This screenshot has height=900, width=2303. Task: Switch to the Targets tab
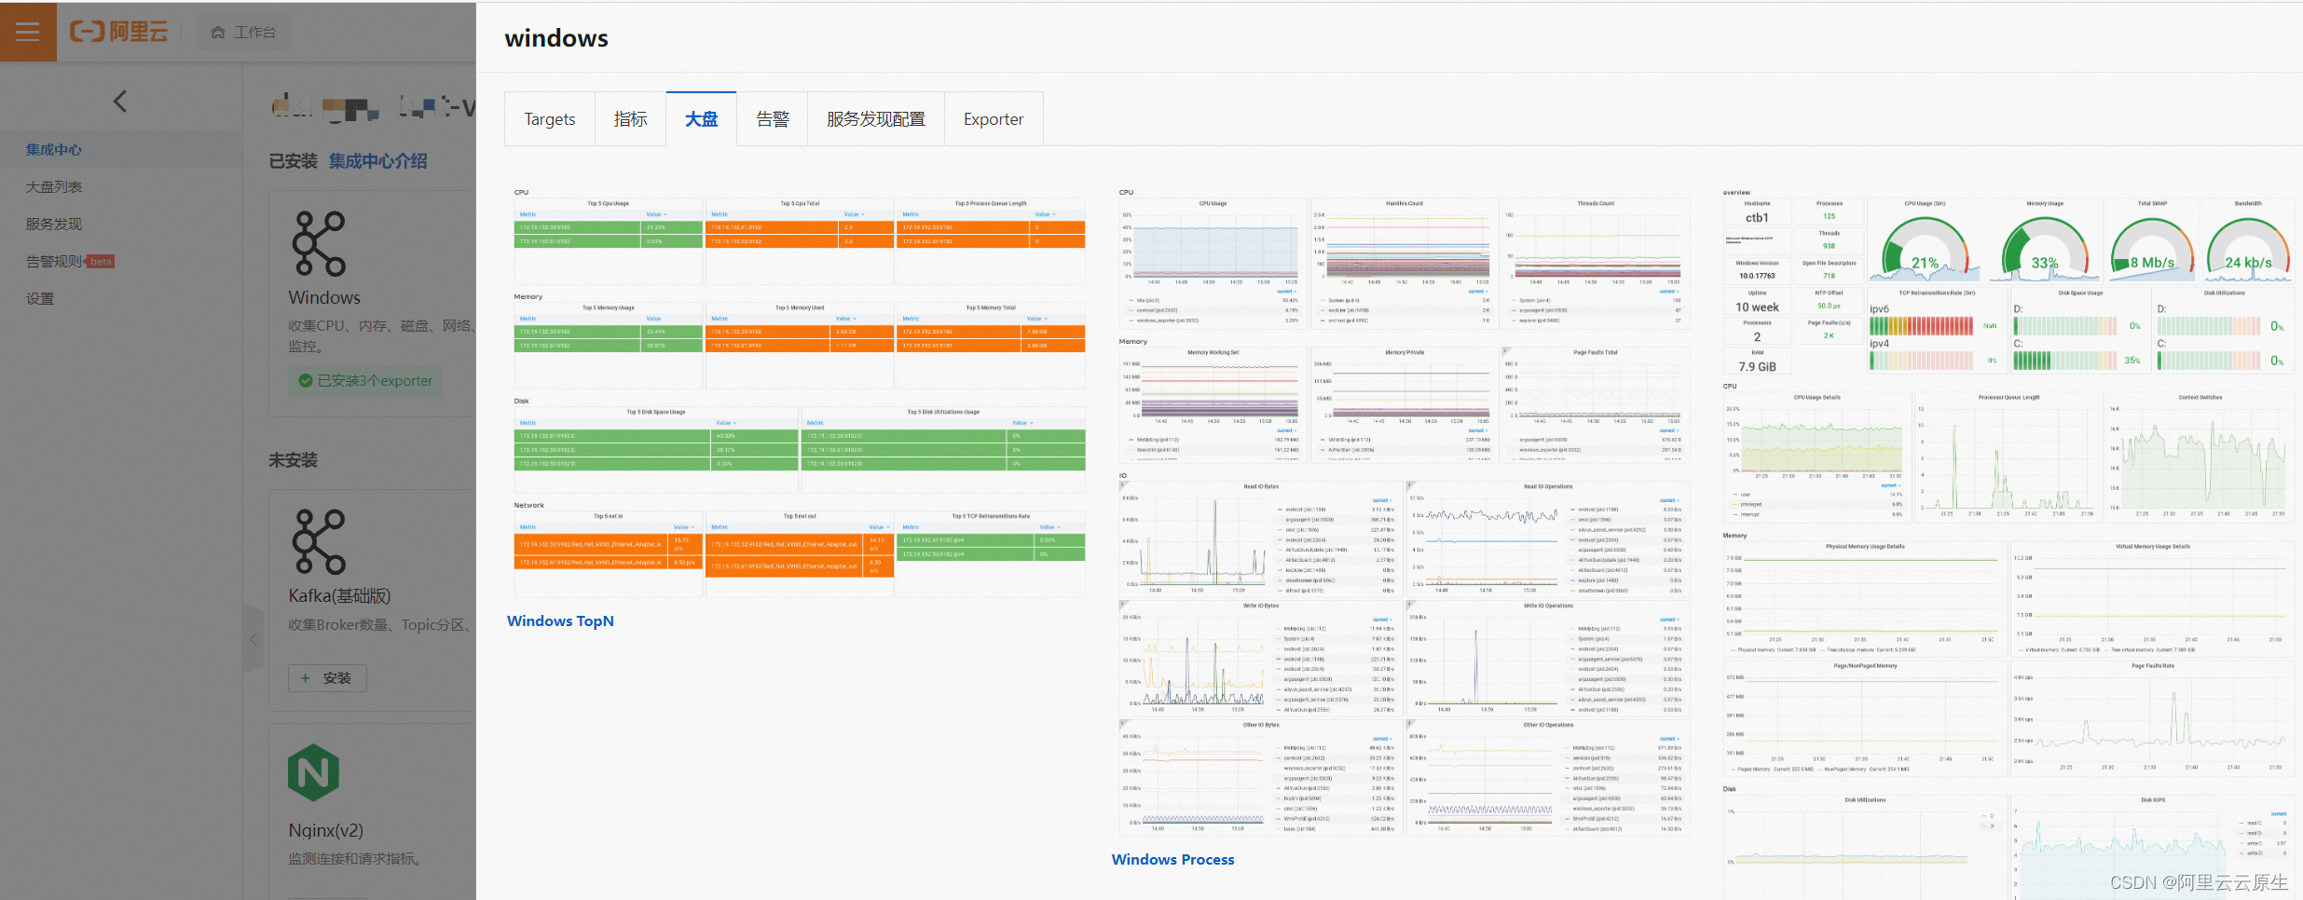click(x=550, y=119)
